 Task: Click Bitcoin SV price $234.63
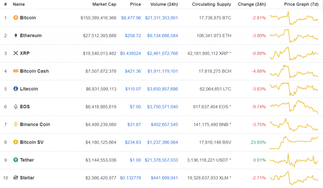pos(133,142)
